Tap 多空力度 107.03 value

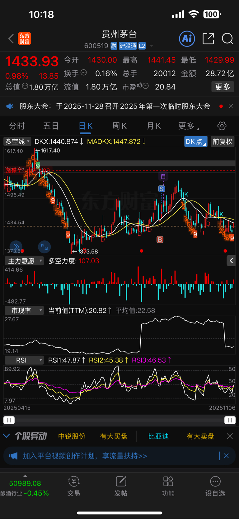(89, 261)
